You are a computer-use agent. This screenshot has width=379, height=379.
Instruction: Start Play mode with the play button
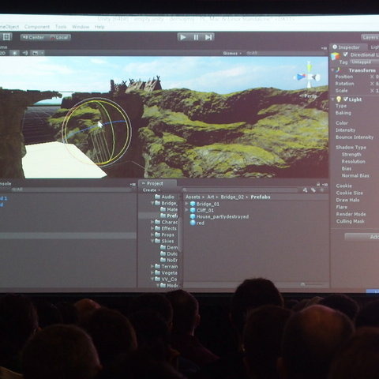[183, 37]
